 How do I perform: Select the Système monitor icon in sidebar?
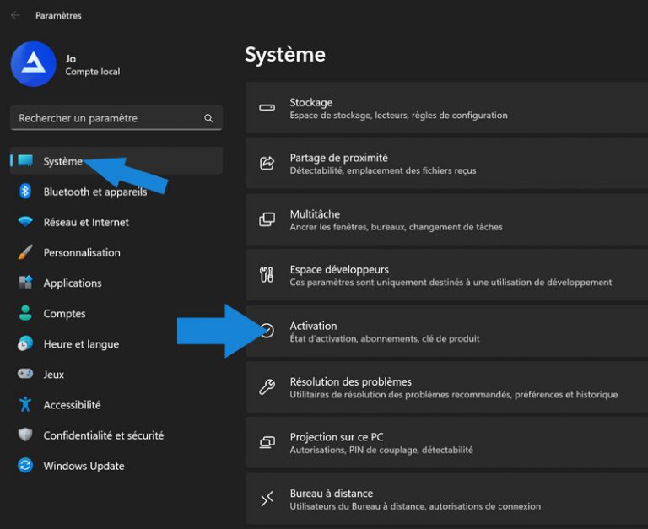pyautogui.click(x=25, y=160)
